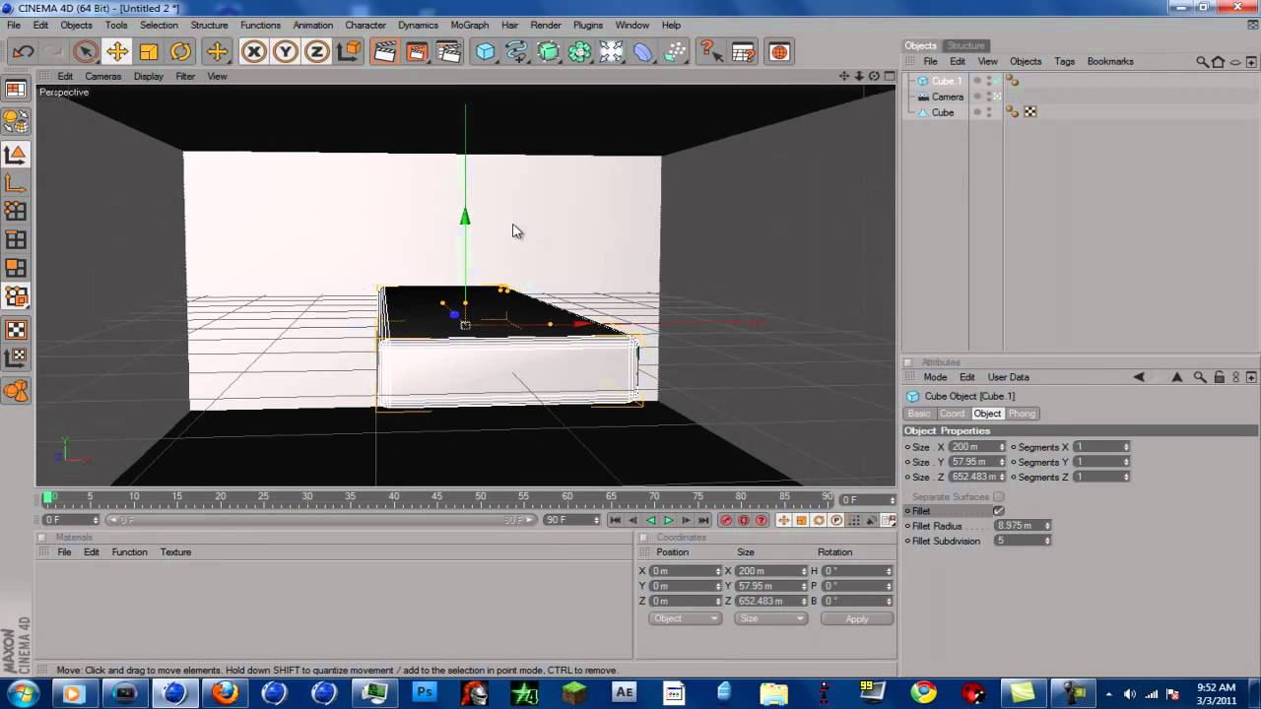Image resolution: width=1261 pixels, height=709 pixels.
Task: Open the Render Settings icon
Action: tap(447, 52)
